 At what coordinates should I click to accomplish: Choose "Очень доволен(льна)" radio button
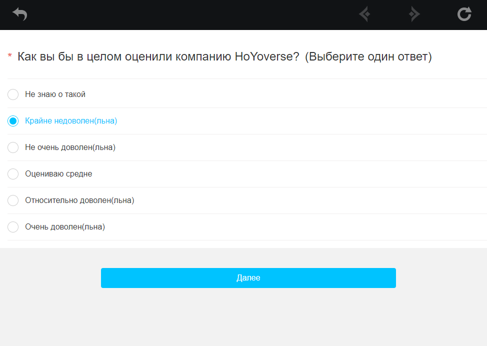tap(13, 226)
